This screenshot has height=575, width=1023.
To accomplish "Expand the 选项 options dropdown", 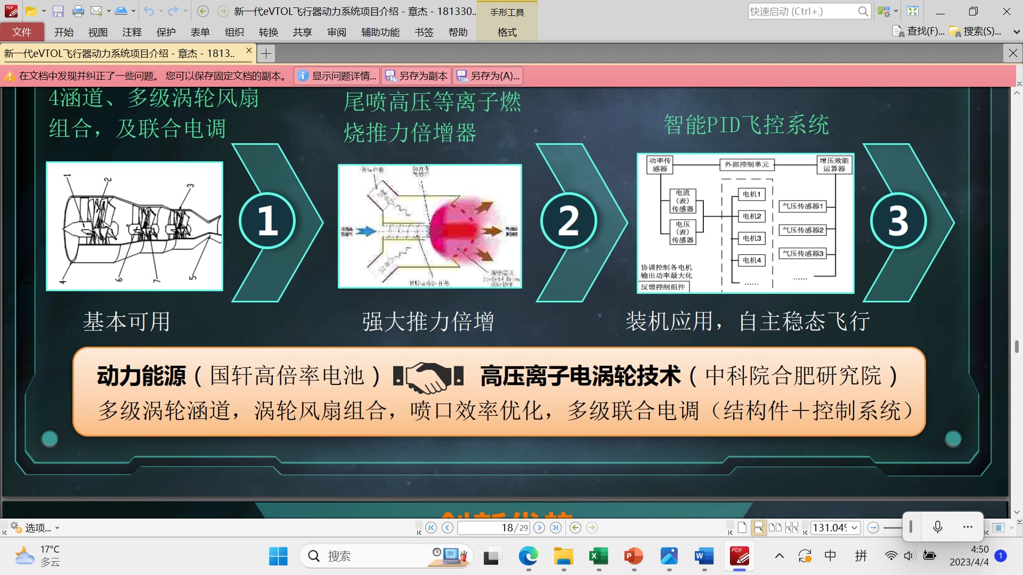I will tap(57, 528).
